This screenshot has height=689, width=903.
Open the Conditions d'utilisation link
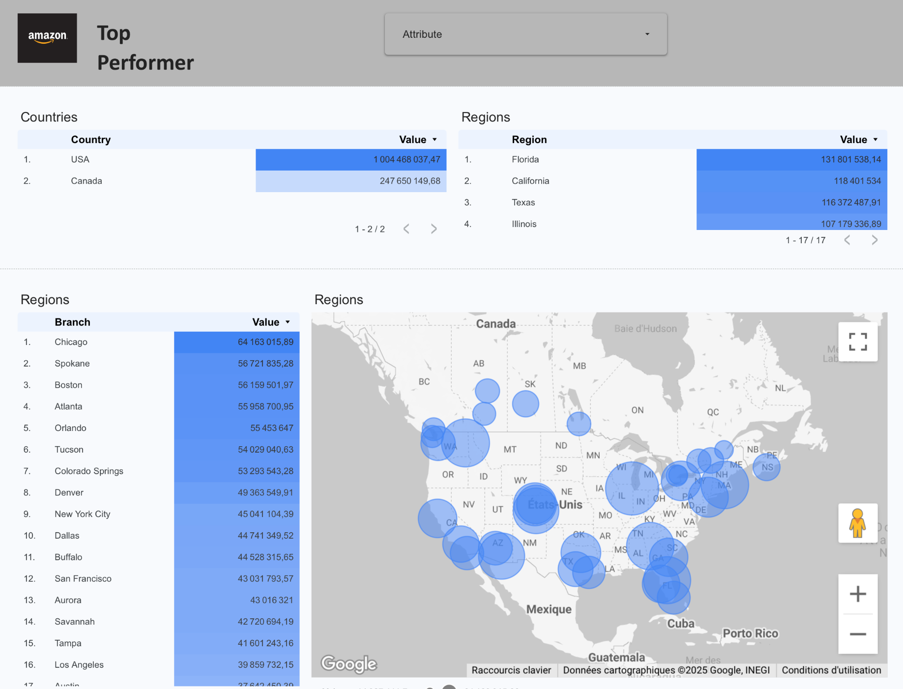click(x=831, y=670)
